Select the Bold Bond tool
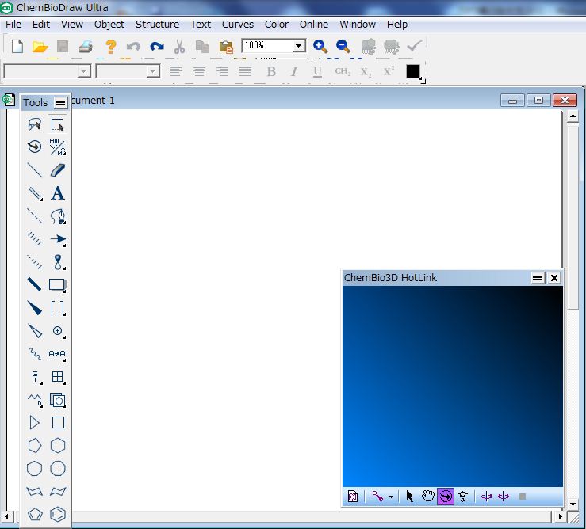 tap(35, 284)
